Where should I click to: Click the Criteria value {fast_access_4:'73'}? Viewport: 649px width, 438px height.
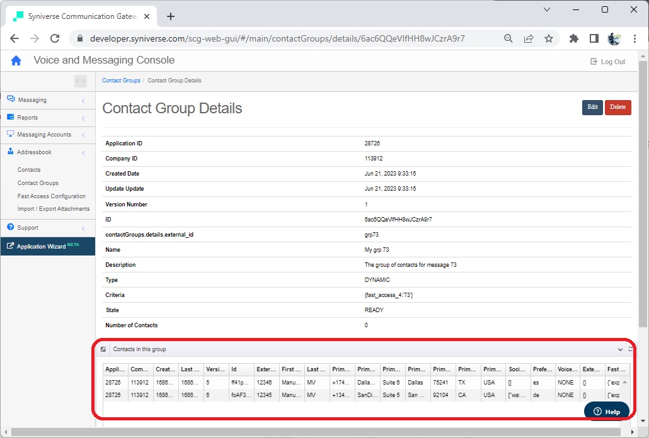389,295
